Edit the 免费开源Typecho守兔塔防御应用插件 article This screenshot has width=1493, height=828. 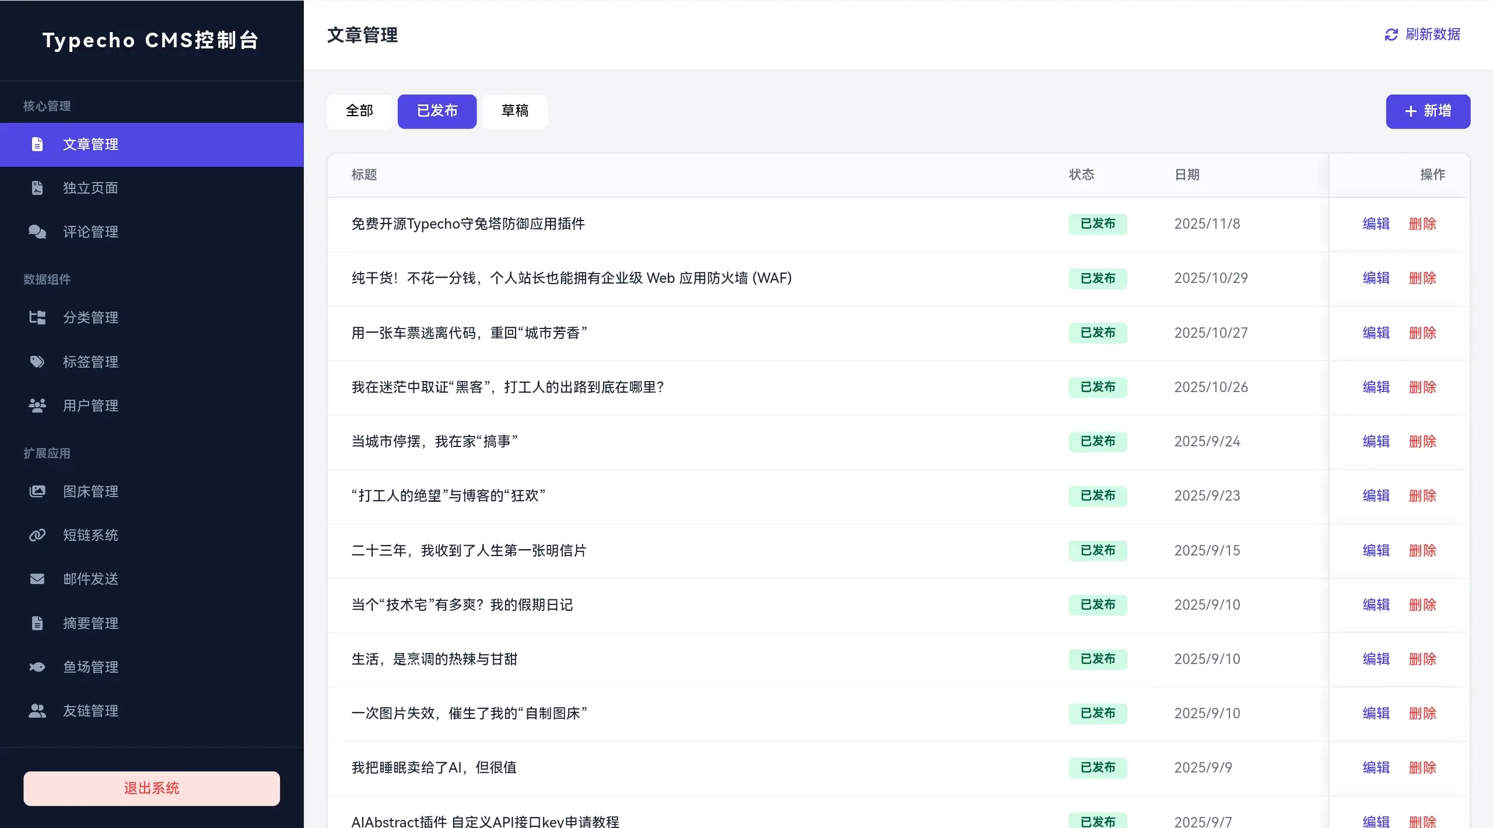[1376, 224]
